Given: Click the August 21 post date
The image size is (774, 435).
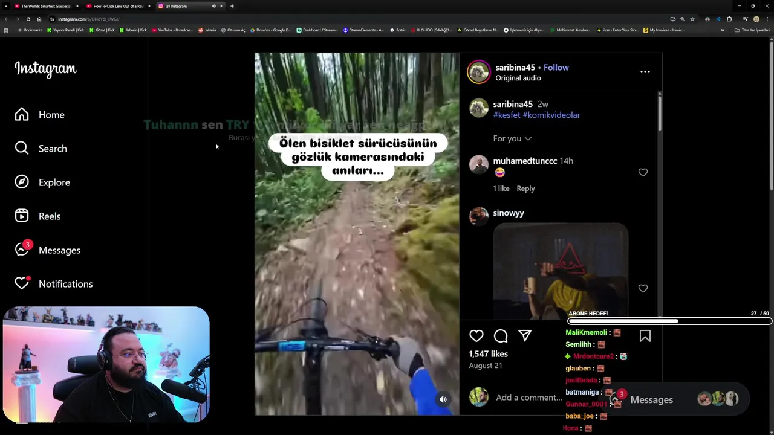Looking at the screenshot, I should (486, 366).
